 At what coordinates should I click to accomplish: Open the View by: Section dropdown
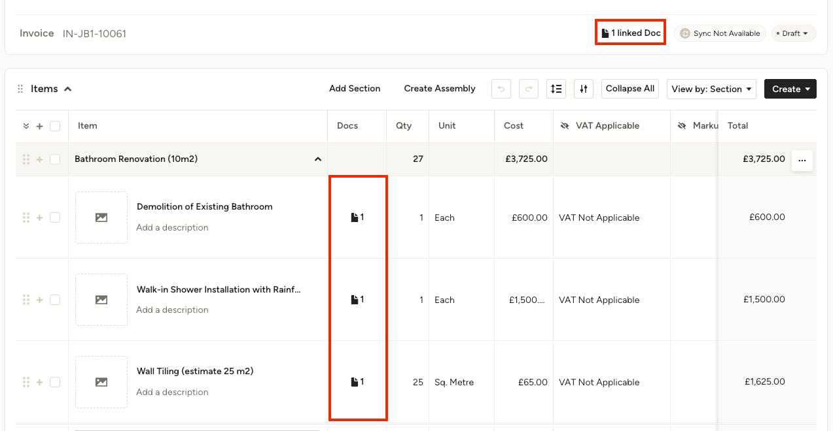(711, 89)
